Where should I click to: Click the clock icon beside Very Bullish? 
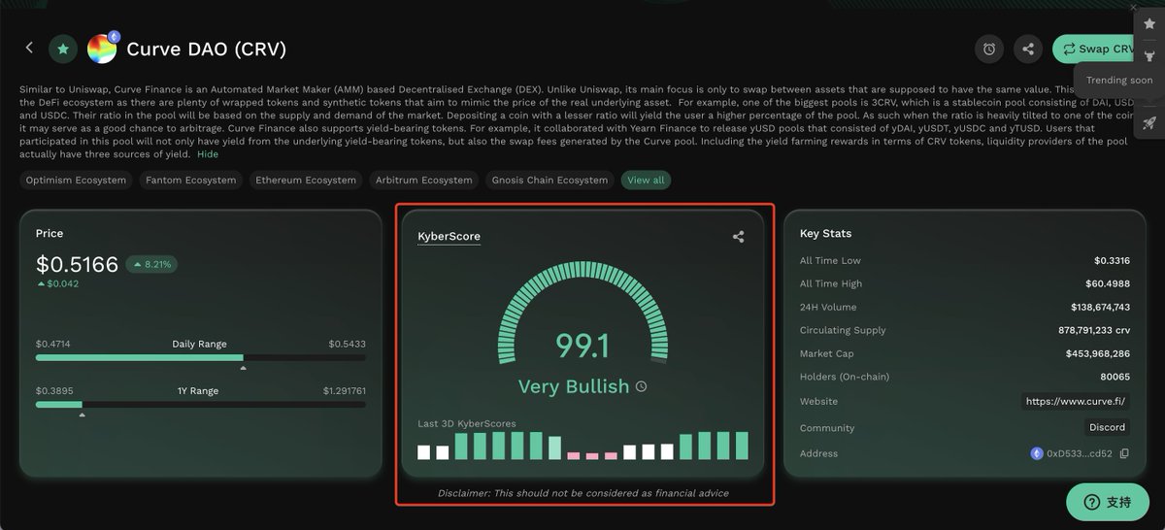point(641,386)
